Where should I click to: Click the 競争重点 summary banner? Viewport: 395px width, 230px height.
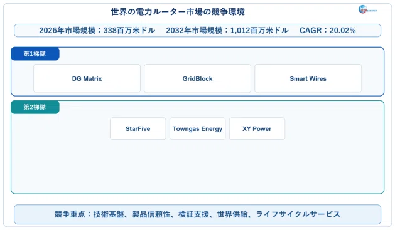(197, 214)
